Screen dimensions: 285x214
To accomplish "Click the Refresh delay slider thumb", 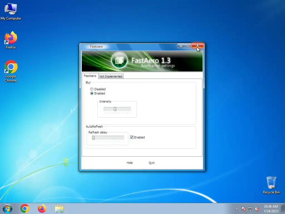I will pyautogui.click(x=93, y=138).
